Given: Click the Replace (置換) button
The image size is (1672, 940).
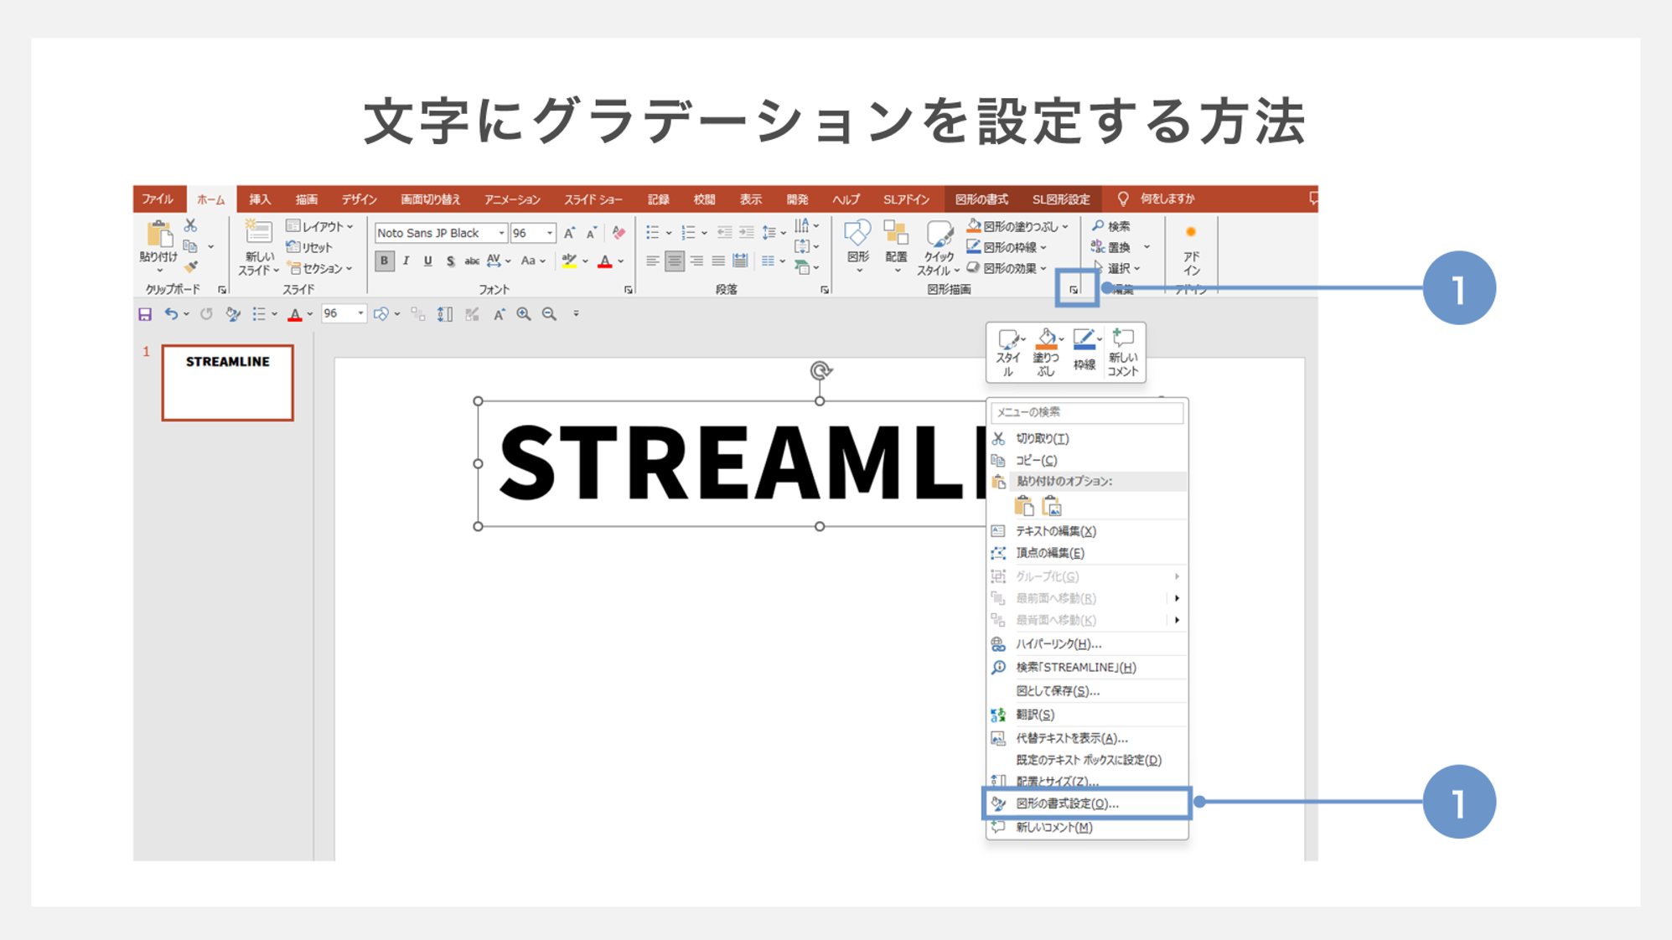Looking at the screenshot, I should tap(1111, 247).
